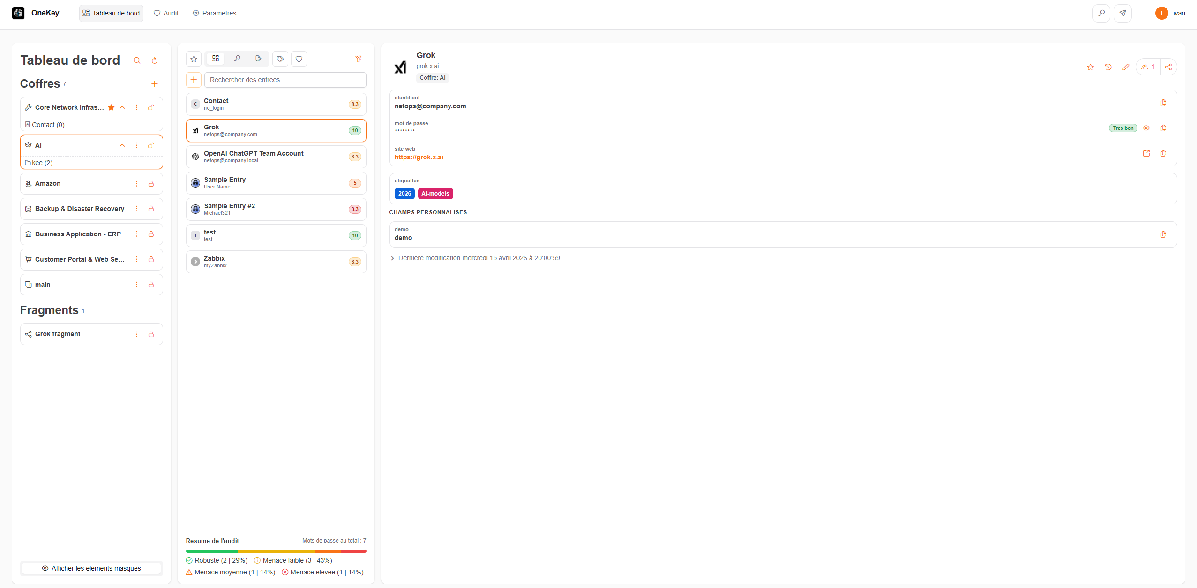The height and width of the screenshot is (588, 1197).
Task: Expand Derniere modification details
Action: tap(392, 258)
